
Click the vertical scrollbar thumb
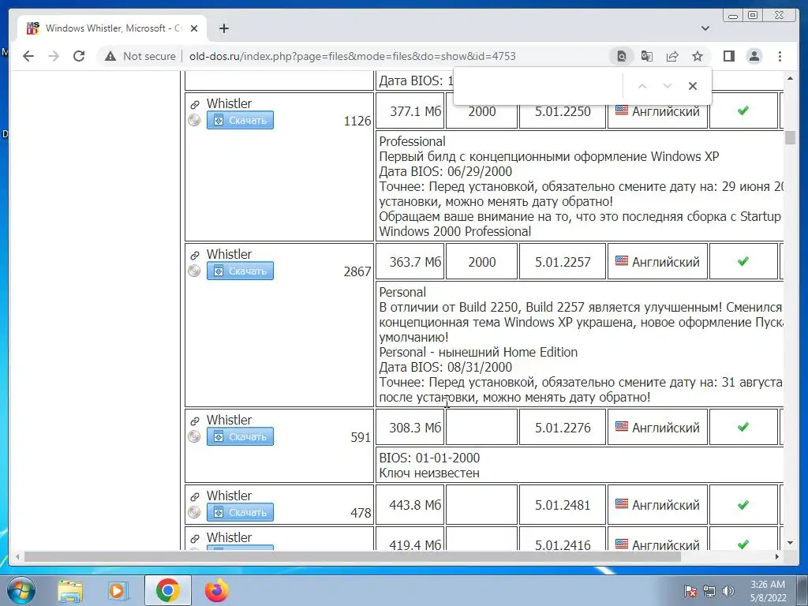[x=790, y=137]
